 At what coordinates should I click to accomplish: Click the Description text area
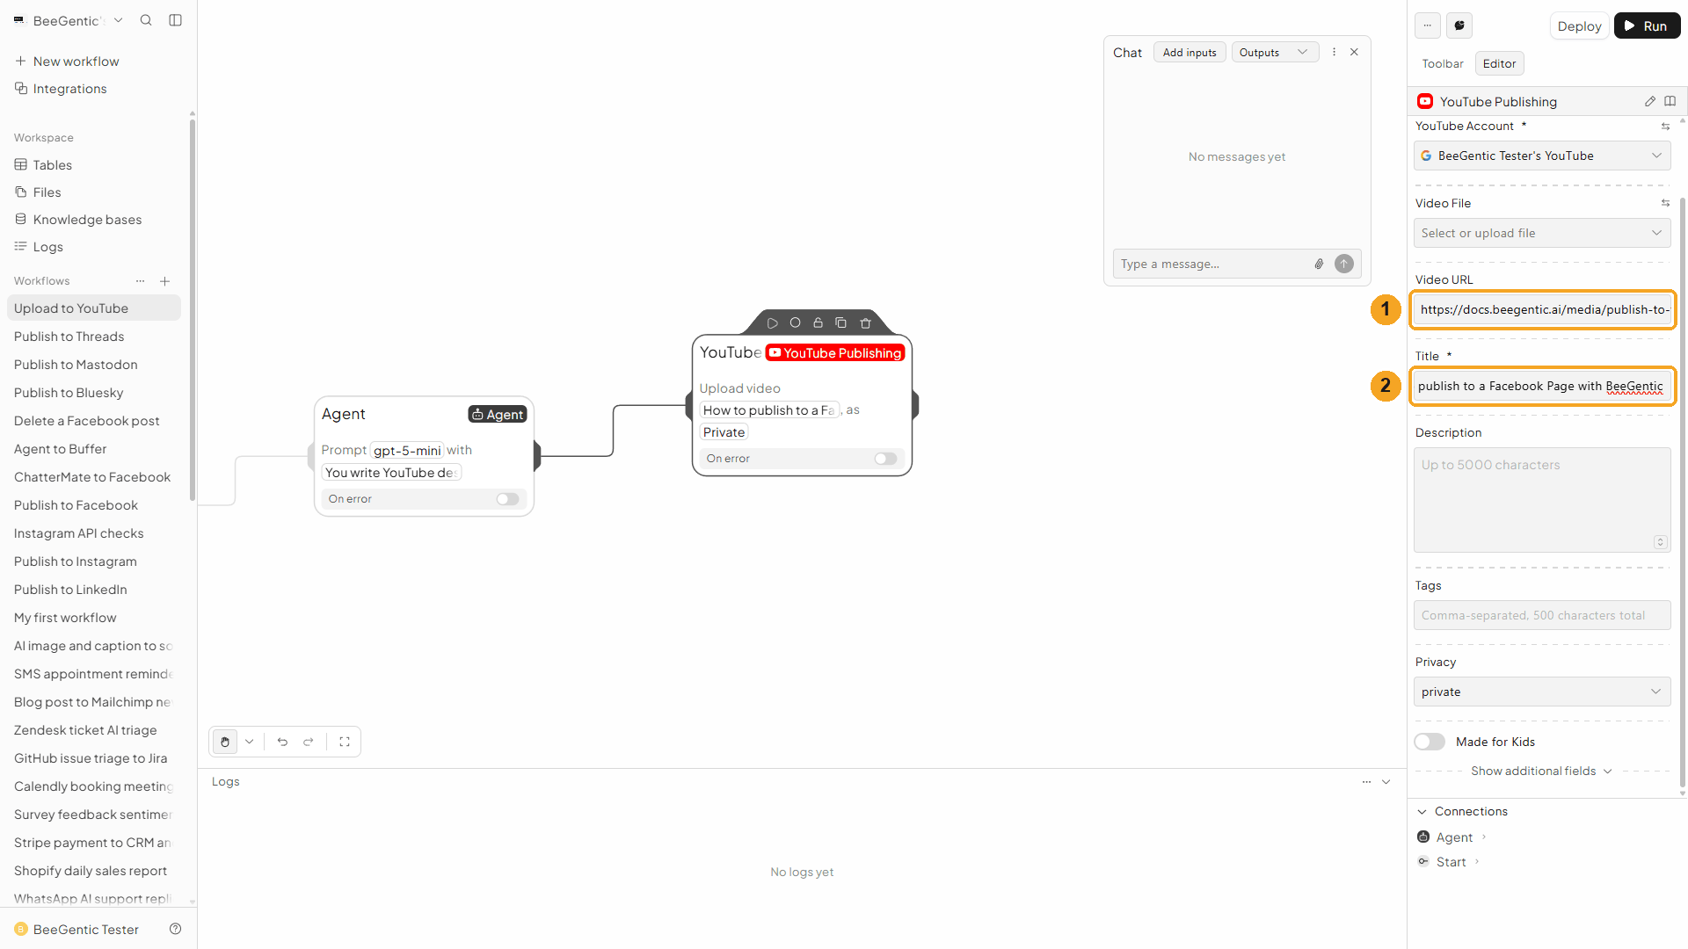[1542, 500]
